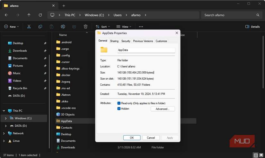Screen dimensions: 265x158
Task: Click Cancel in AppData Properties
Action: click(x=151, y=138)
